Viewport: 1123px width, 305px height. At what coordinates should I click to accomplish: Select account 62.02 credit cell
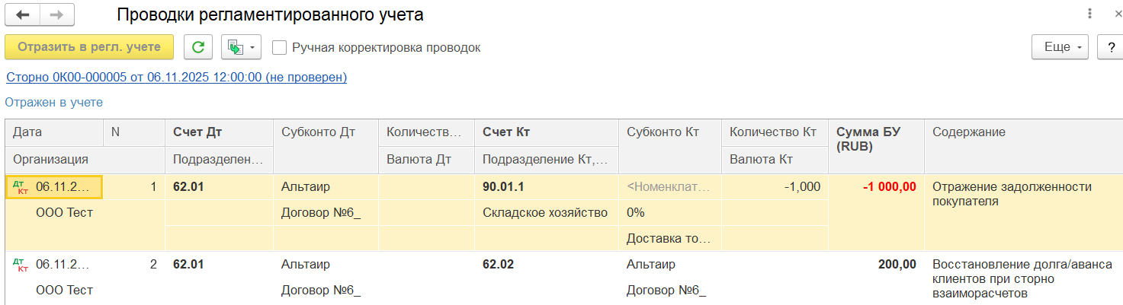(499, 265)
